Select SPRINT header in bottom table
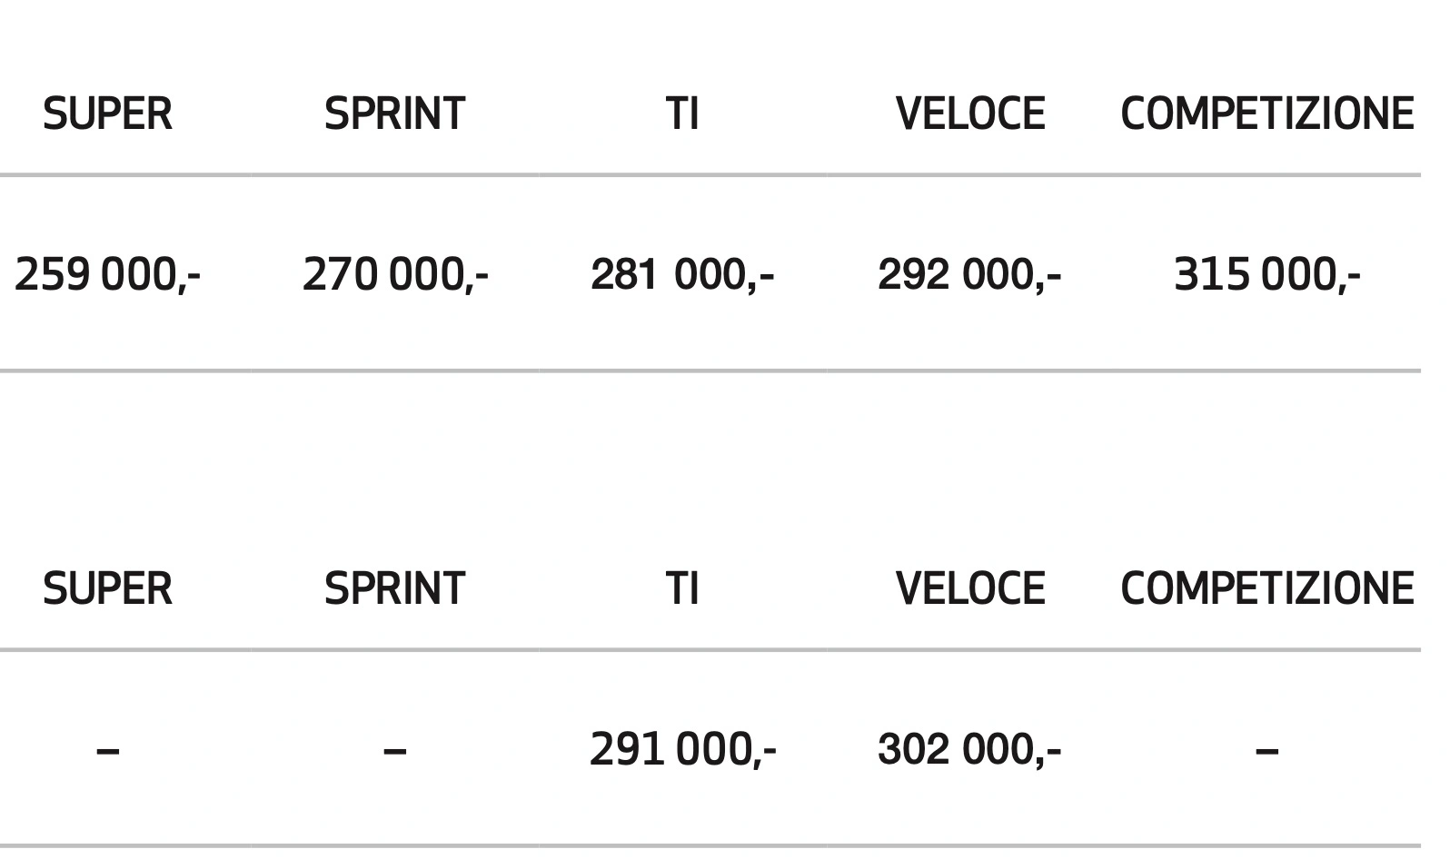This screenshot has width=1450, height=859. coord(394,589)
